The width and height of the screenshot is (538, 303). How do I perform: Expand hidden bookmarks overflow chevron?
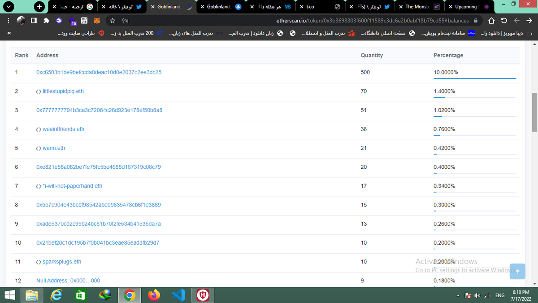pyautogui.click(x=9, y=33)
